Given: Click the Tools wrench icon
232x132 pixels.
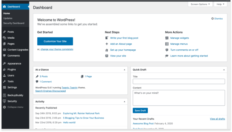Looking at the screenshot, I should point(4,81).
